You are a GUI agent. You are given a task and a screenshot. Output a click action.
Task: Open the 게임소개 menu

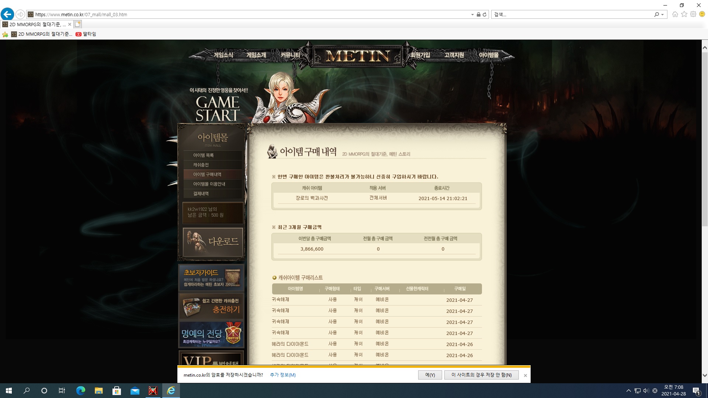[x=256, y=55]
